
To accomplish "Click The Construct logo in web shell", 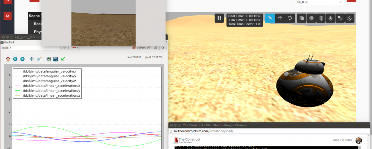I will pyautogui.click(x=187, y=140).
